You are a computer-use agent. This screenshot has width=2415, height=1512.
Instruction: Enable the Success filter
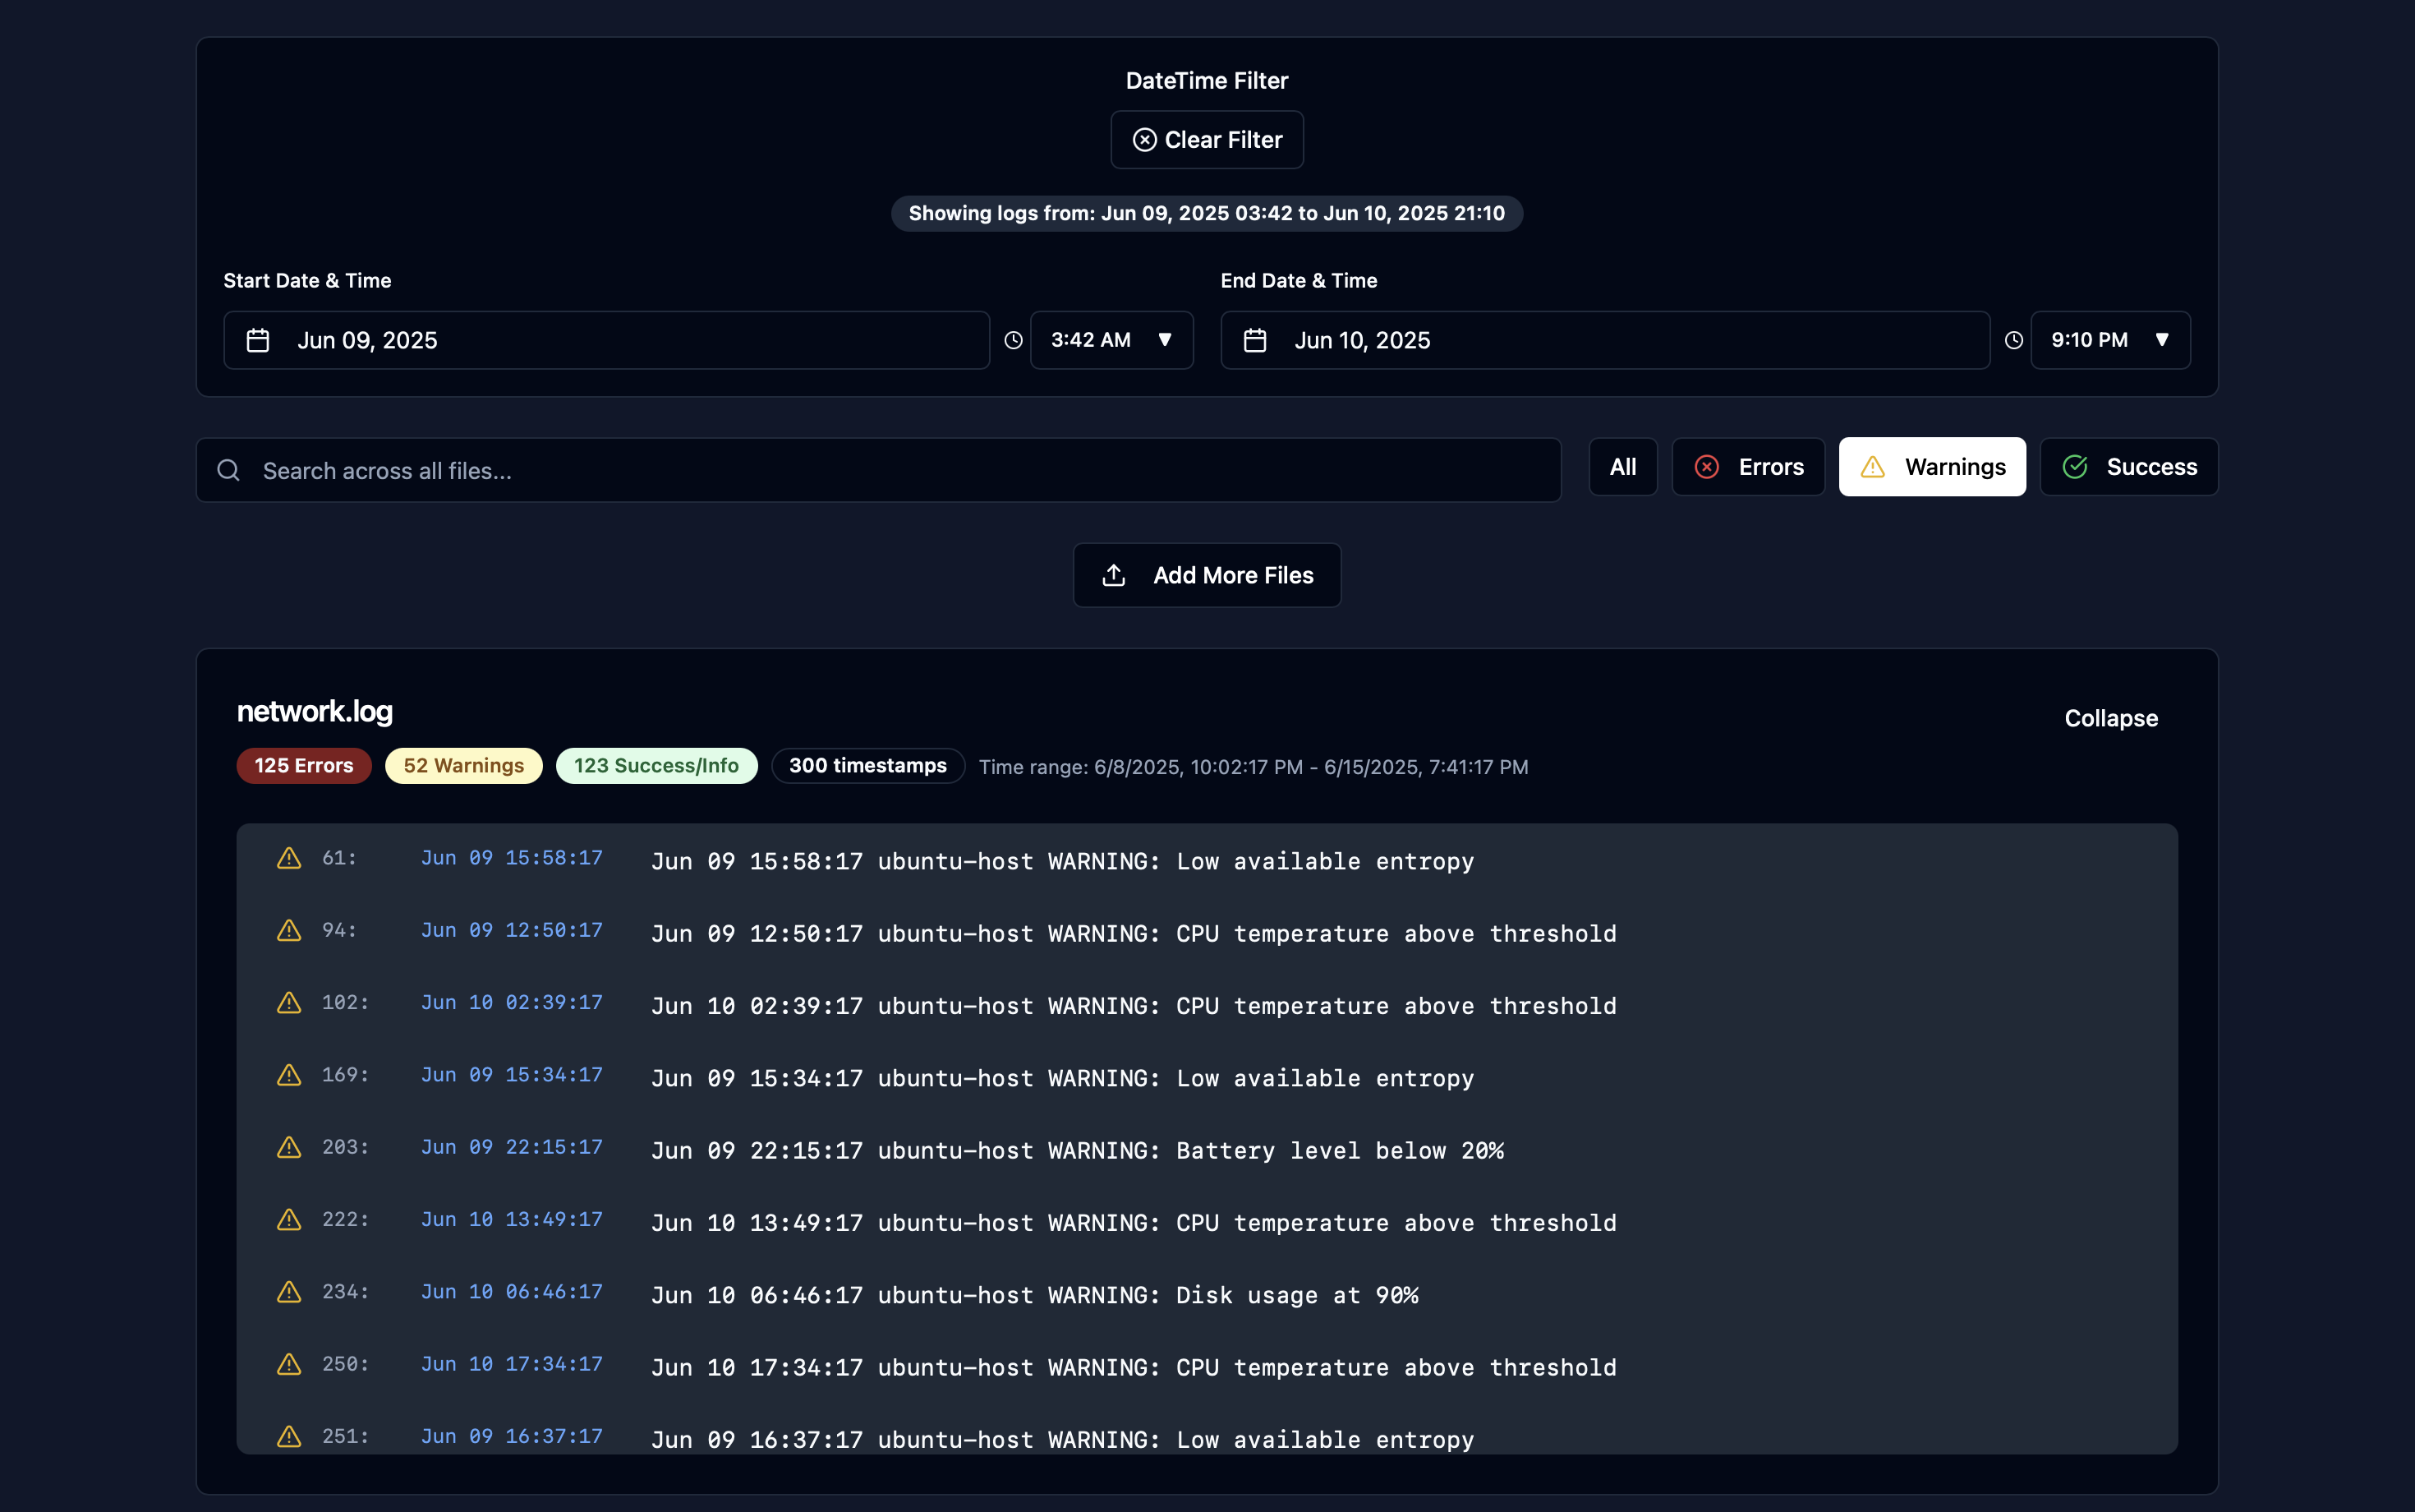click(2128, 467)
